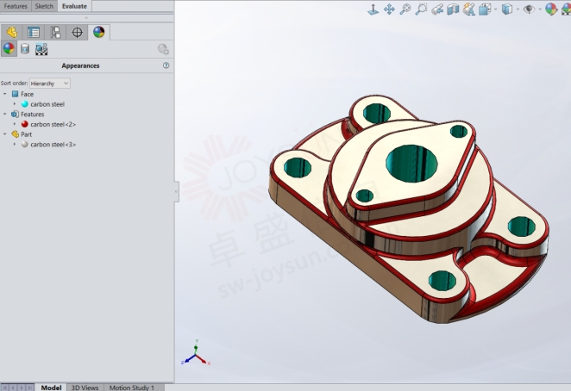This screenshot has height=391, width=571.
Task: Select the red carbon steel<2> appearance swatch
Action: 25,124
